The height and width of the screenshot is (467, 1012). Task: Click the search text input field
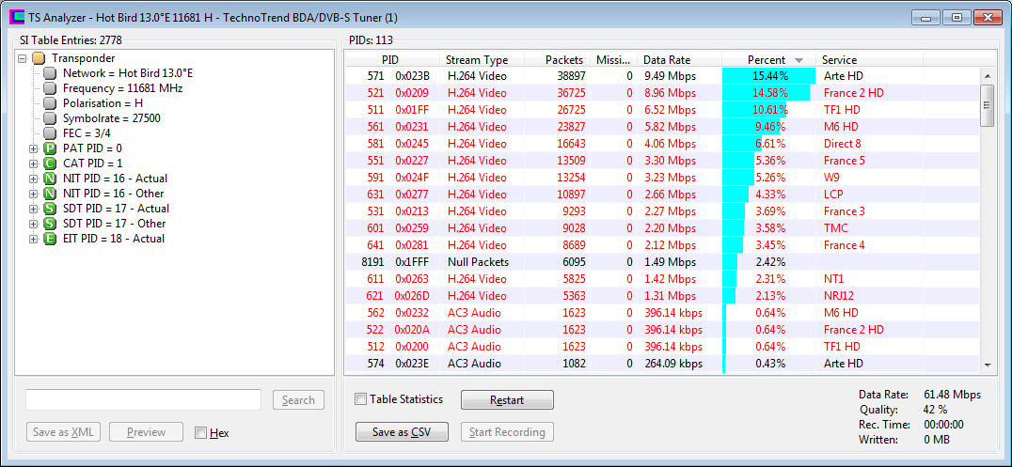143,400
